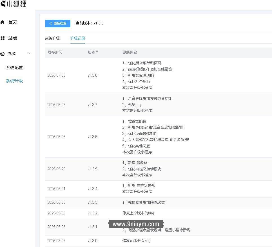Select the 首页 home icon
This screenshot has width=272, height=247.
tap(3, 22)
